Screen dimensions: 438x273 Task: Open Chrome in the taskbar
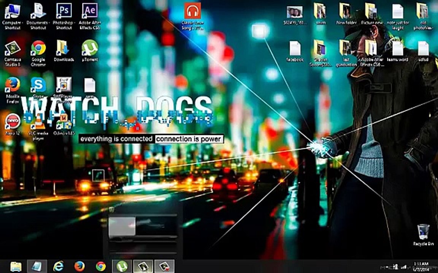(101, 266)
